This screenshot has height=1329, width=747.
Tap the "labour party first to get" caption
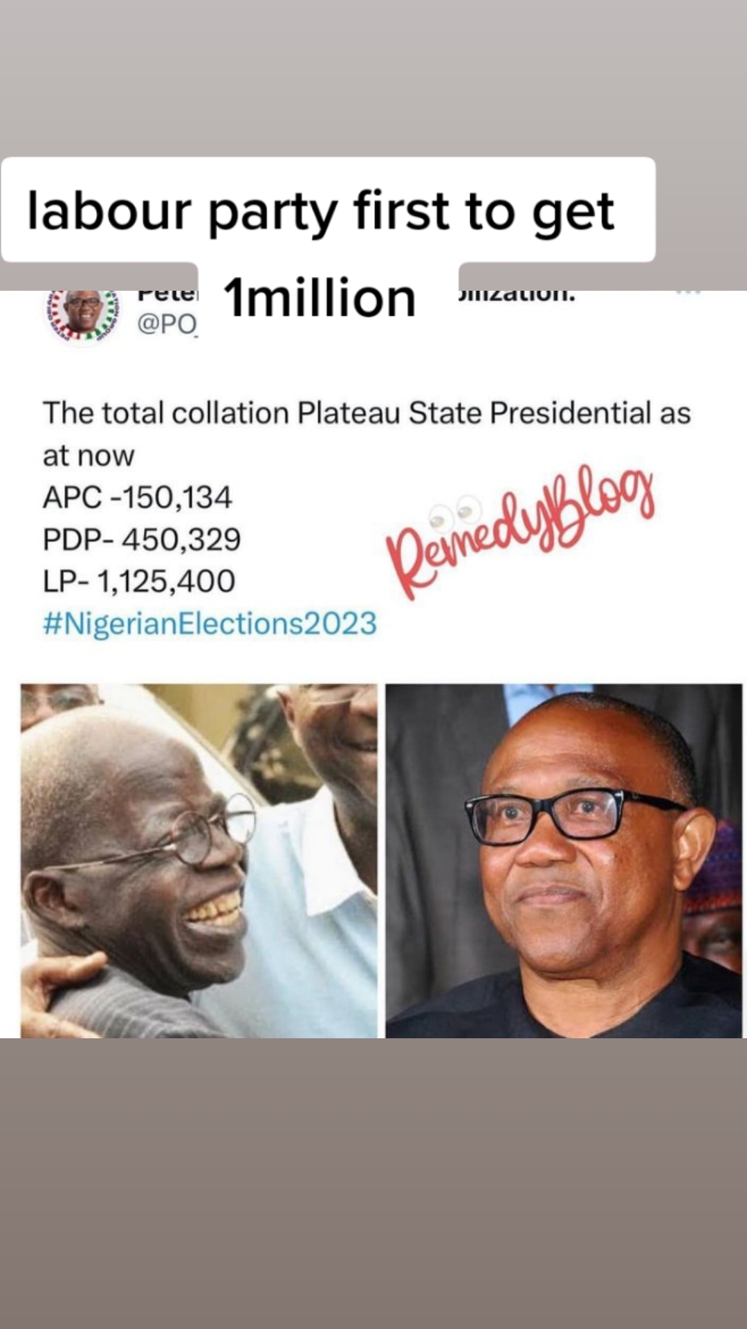click(320, 210)
